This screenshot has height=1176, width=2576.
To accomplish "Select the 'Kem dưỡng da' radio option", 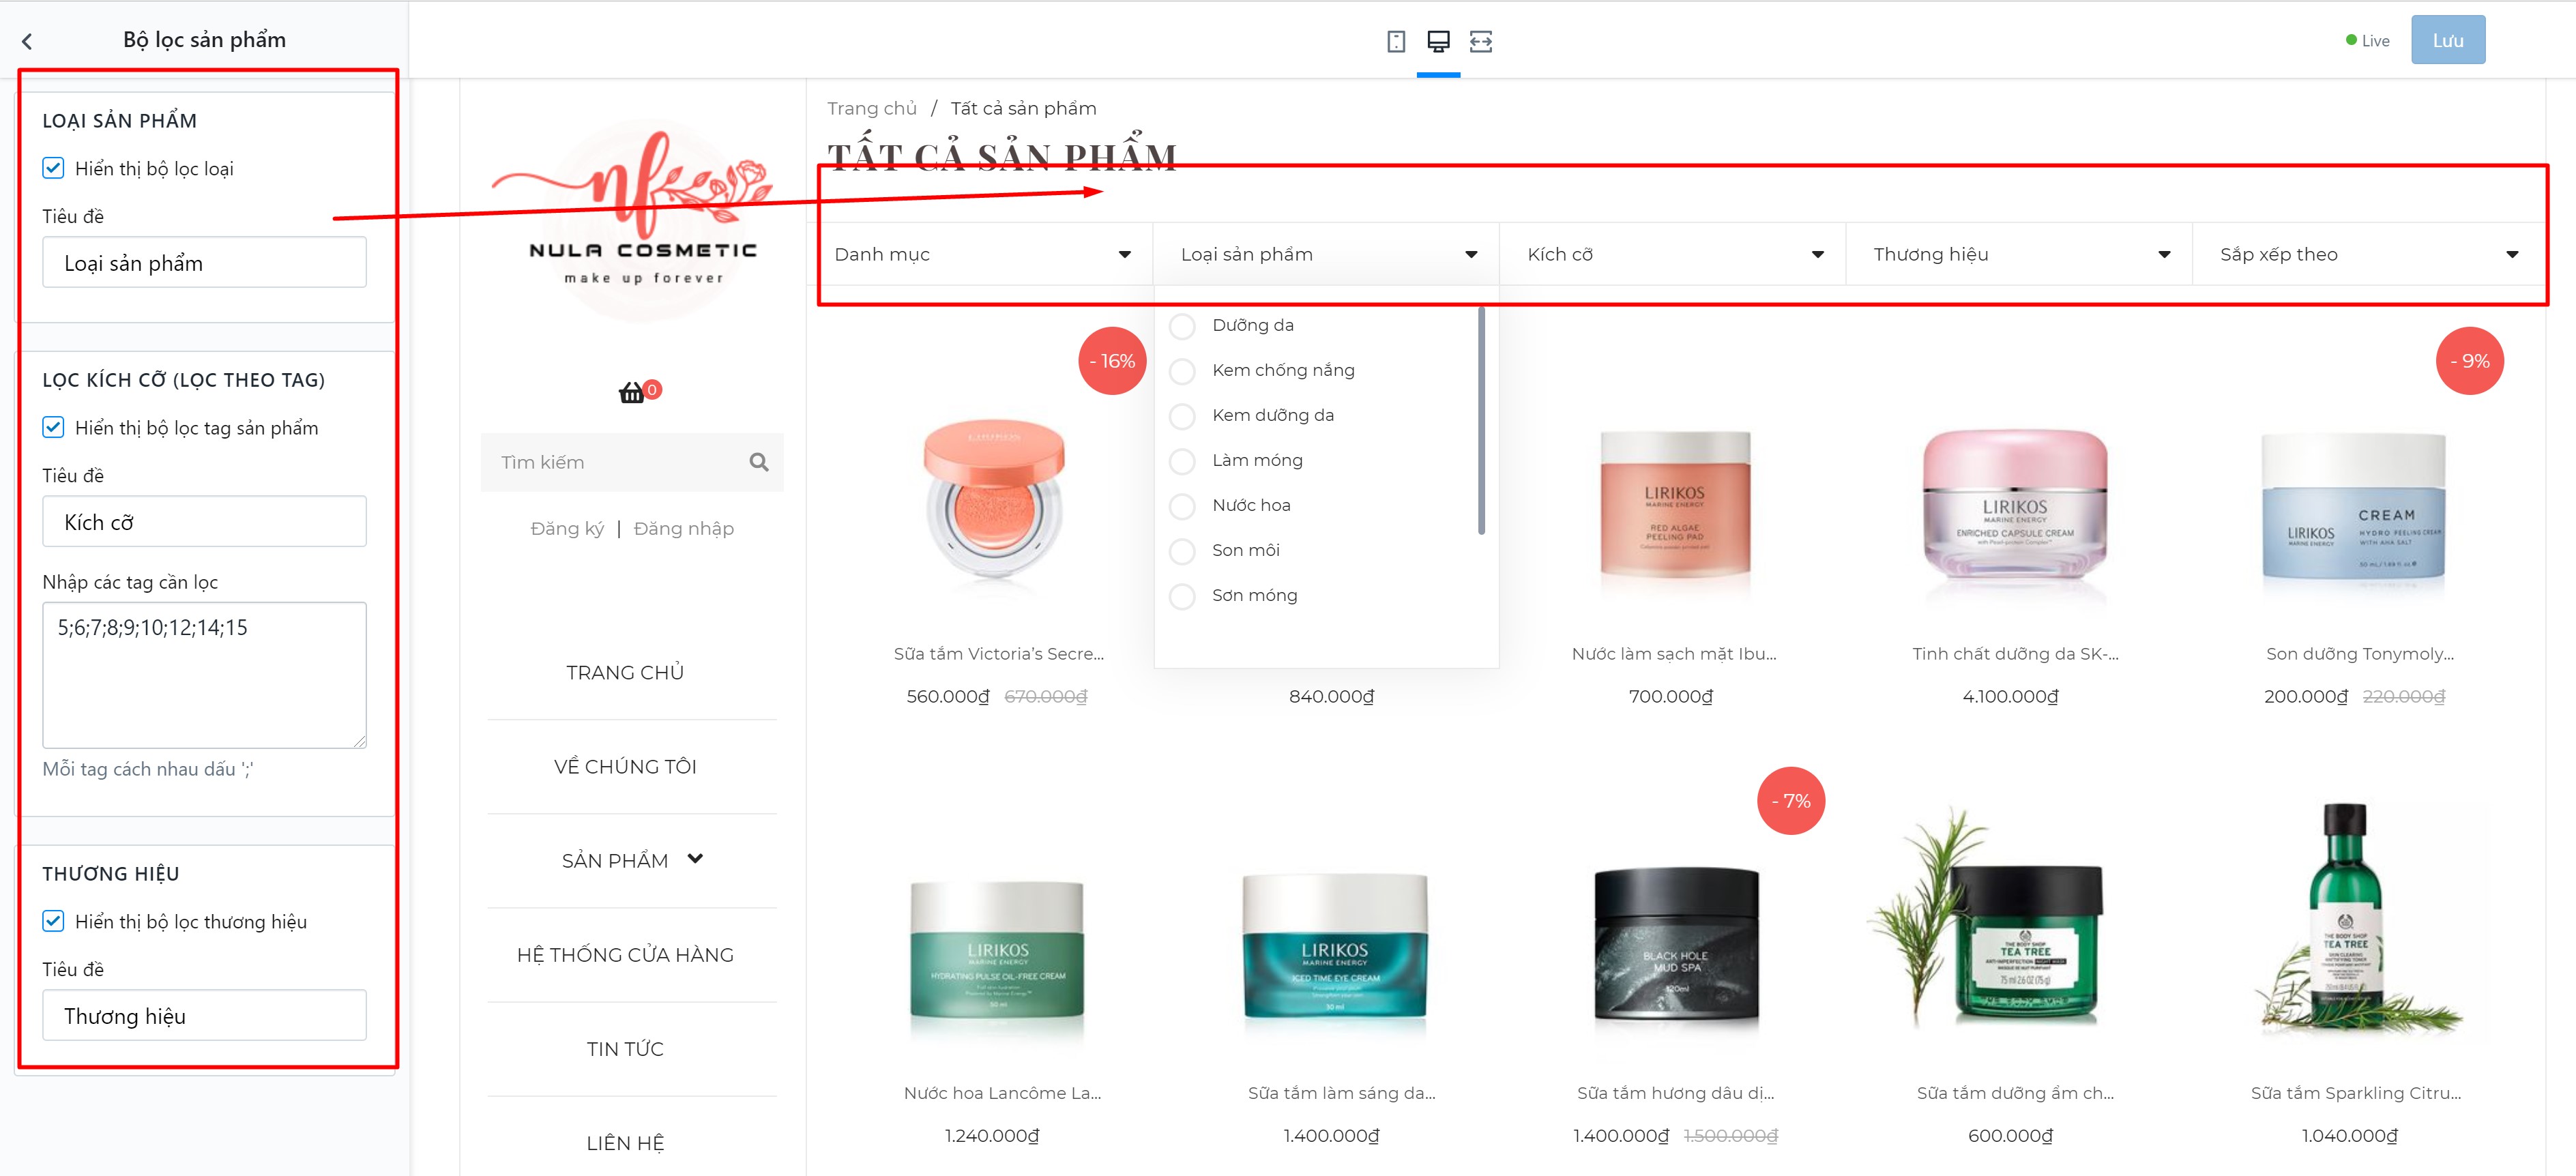I will [1182, 416].
